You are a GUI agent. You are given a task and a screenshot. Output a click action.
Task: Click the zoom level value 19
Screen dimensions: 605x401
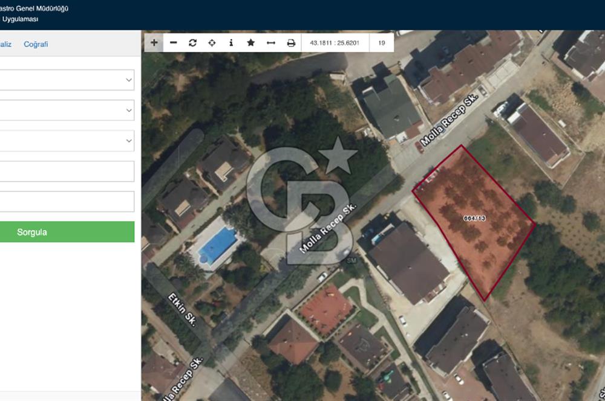[x=382, y=43]
